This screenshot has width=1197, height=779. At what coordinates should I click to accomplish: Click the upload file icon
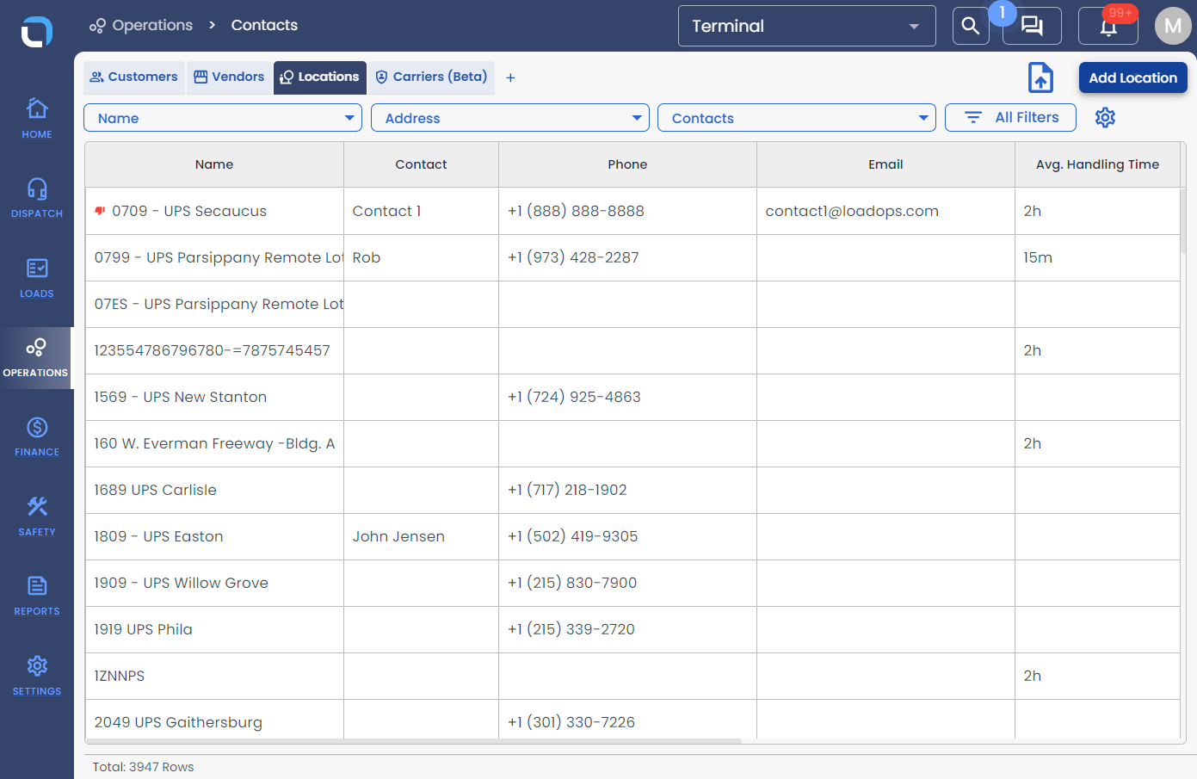pos(1041,77)
